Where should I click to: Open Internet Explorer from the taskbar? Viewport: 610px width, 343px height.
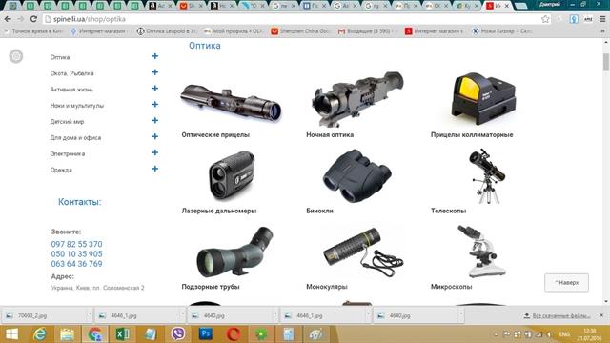[40, 333]
